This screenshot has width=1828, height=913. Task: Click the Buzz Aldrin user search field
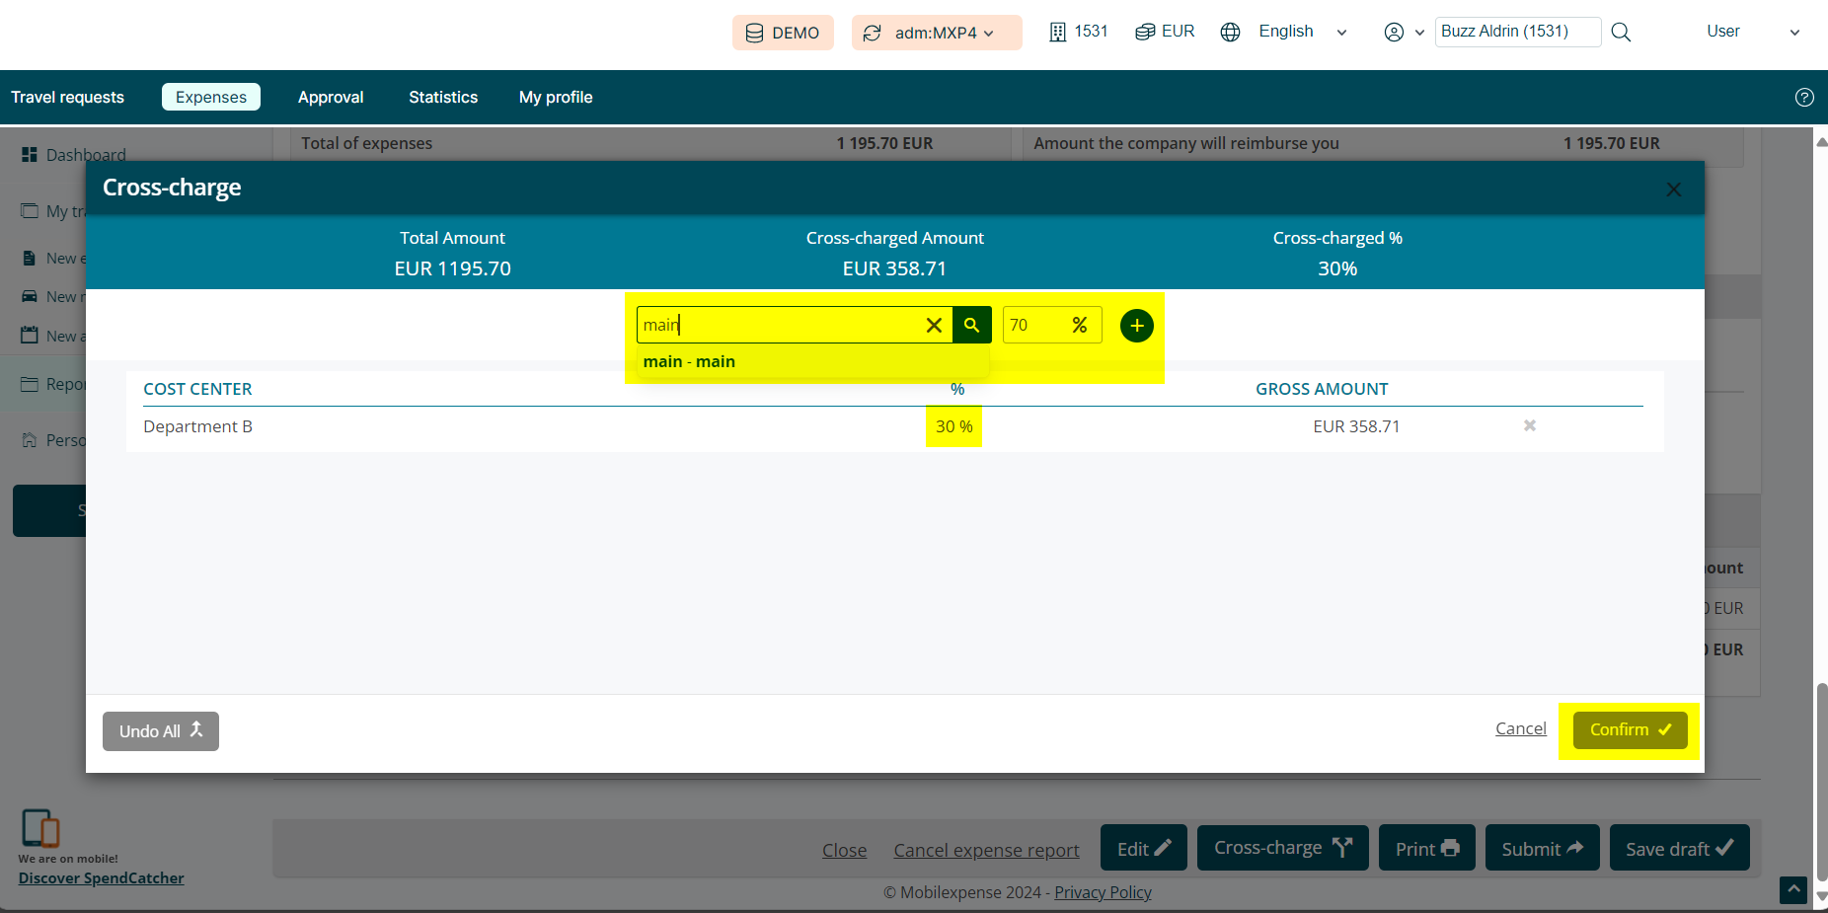point(1515,32)
